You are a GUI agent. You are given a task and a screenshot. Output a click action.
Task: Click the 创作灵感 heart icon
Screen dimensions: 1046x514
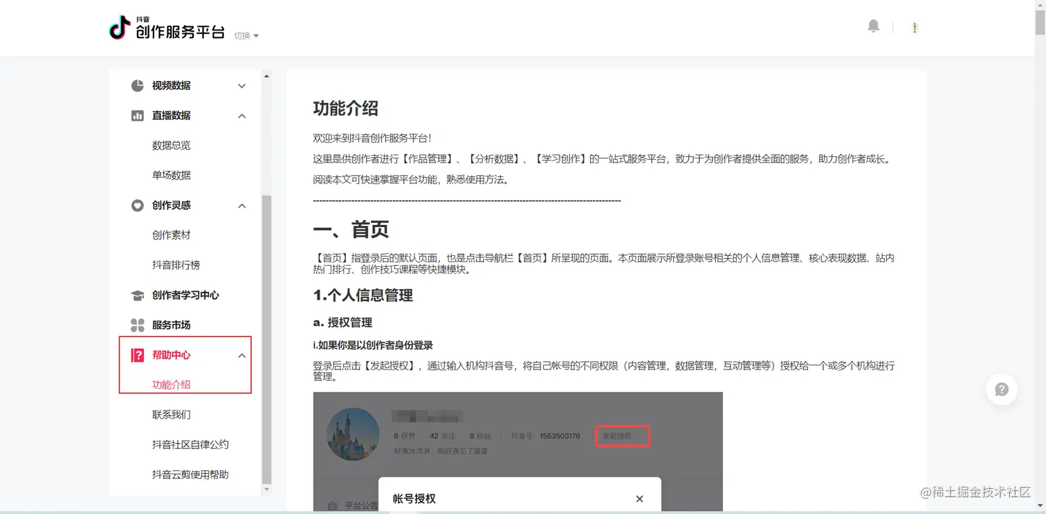coord(138,205)
